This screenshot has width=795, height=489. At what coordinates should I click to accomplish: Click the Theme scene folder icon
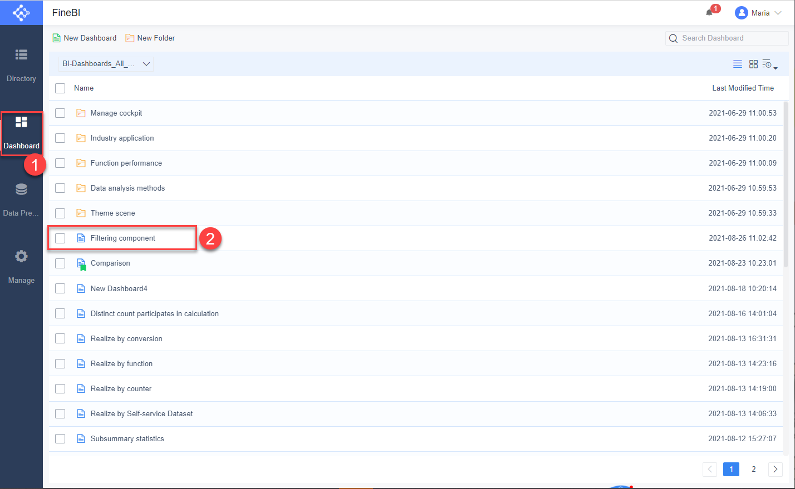coord(81,213)
